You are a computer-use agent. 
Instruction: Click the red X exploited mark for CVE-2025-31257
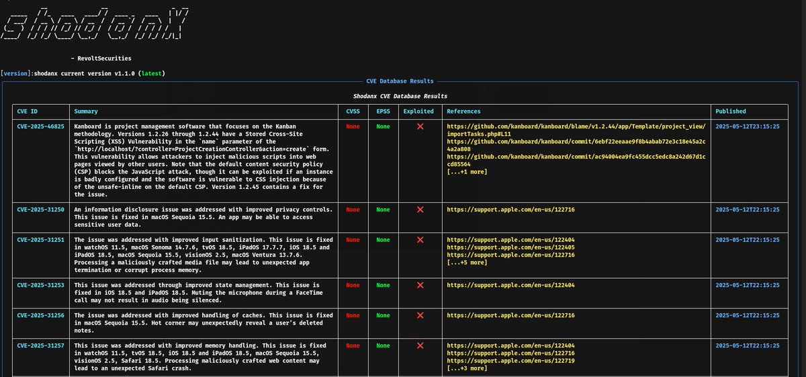(x=420, y=346)
